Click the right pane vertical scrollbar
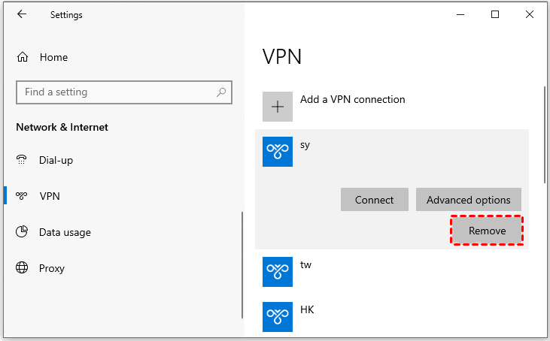Image resolution: width=550 pixels, height=341 pixels. (x=544, y=135)
